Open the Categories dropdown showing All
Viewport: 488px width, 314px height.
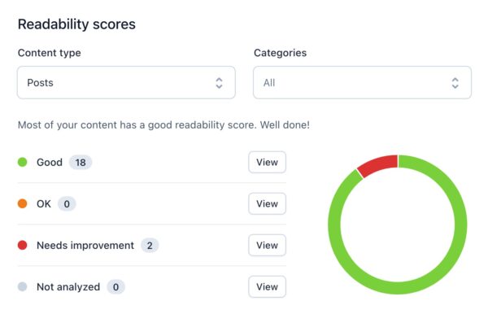362,82
